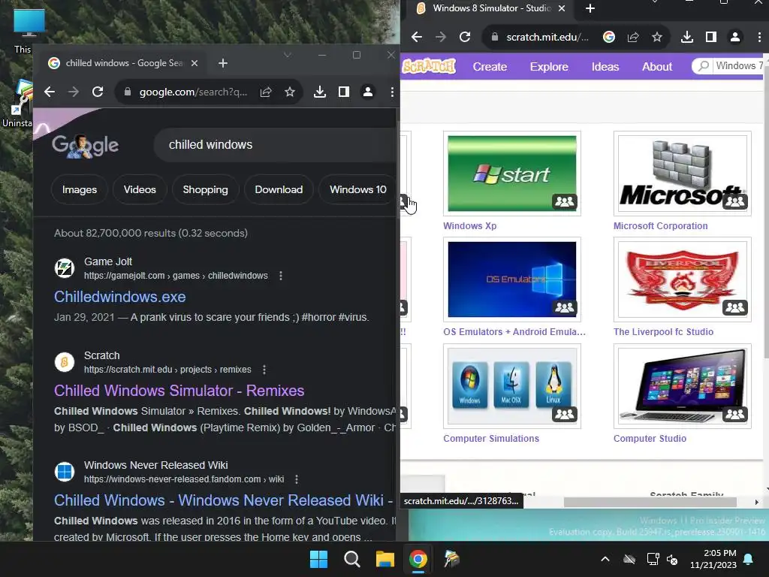Open File Explorer from the taskbar
This screenshot has height=577, width=769.
(x=385, y=559)
